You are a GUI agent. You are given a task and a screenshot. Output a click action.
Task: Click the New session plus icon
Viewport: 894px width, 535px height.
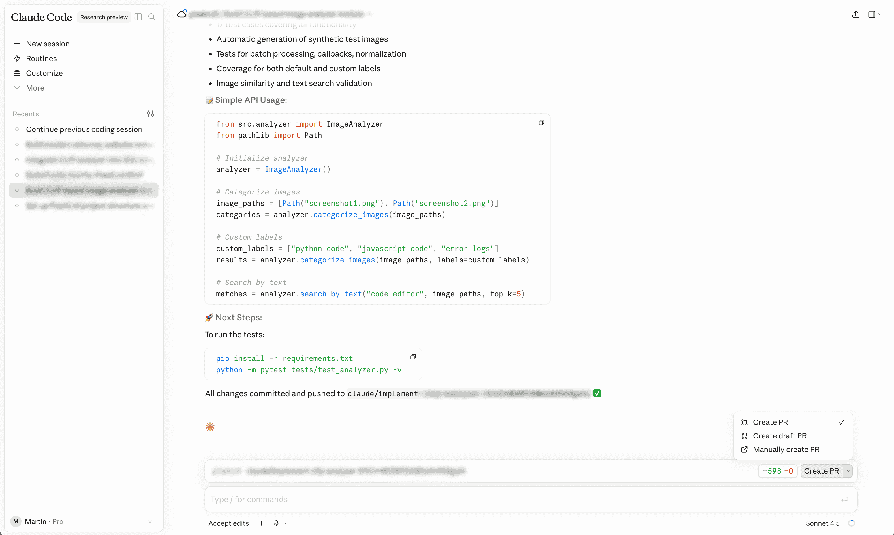point(17,44)
